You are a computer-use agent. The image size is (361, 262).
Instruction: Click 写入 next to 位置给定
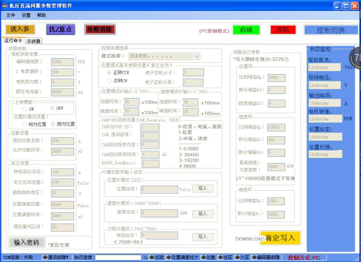203,188
